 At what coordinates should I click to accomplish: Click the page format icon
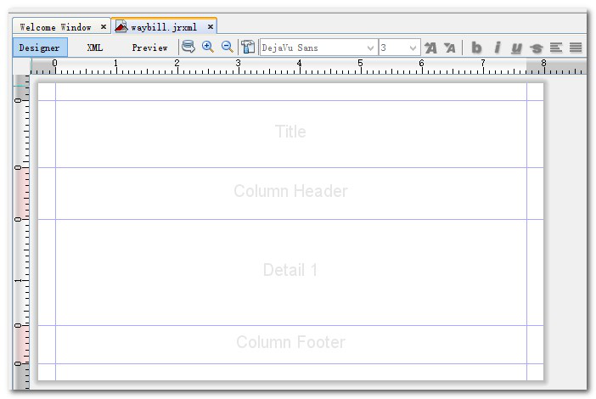248,48
